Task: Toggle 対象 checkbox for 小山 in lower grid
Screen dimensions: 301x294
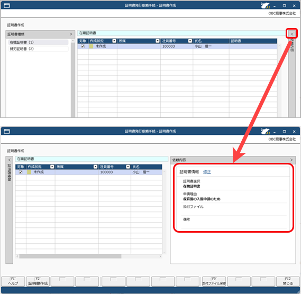Action: [x=21, y=172]
